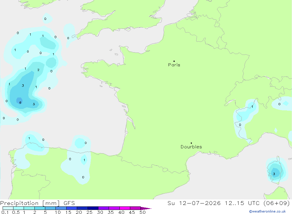The height and width of the screenshot is (214, 292).
Task: Click the date 'Su 12-07-2026'
Action: [194, 203]
